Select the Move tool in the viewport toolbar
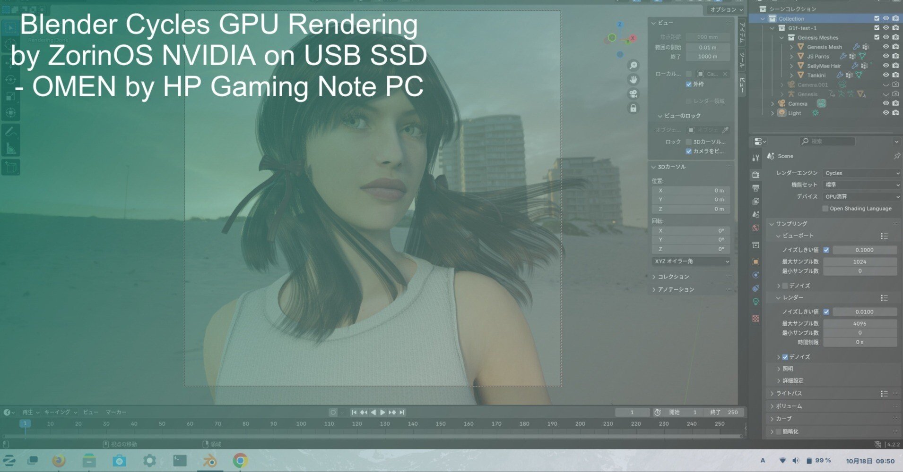Screen dimensions: 903x472 (10, 62)
